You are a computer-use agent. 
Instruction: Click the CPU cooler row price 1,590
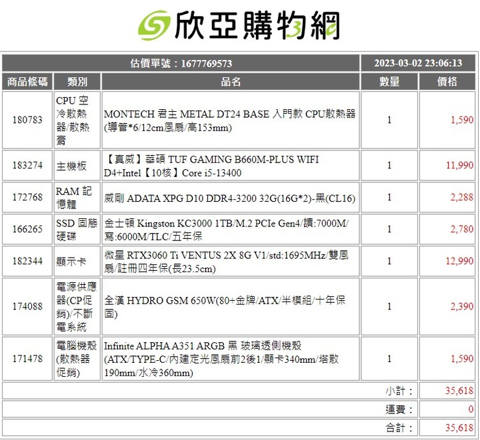point(462,120)
